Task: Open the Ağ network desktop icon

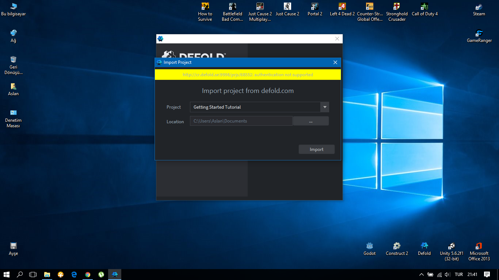Action: point(13,36)
